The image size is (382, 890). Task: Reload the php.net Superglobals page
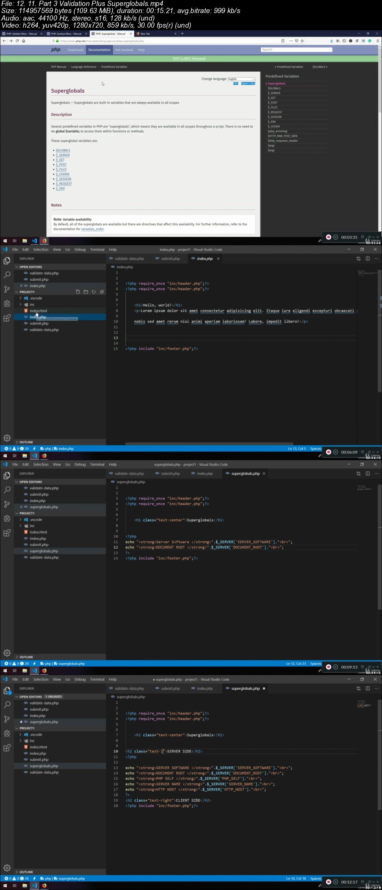click(17, 41)
